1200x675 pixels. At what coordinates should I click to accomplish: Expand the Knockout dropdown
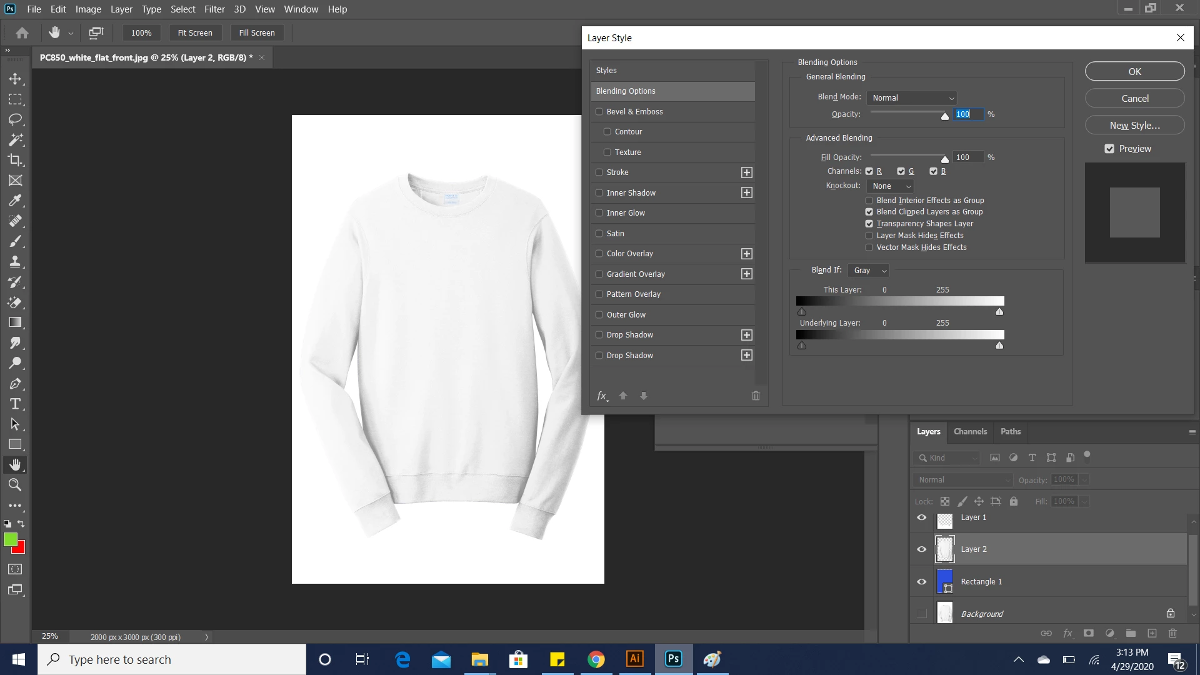pyautogui.click(x=891, y=186)
